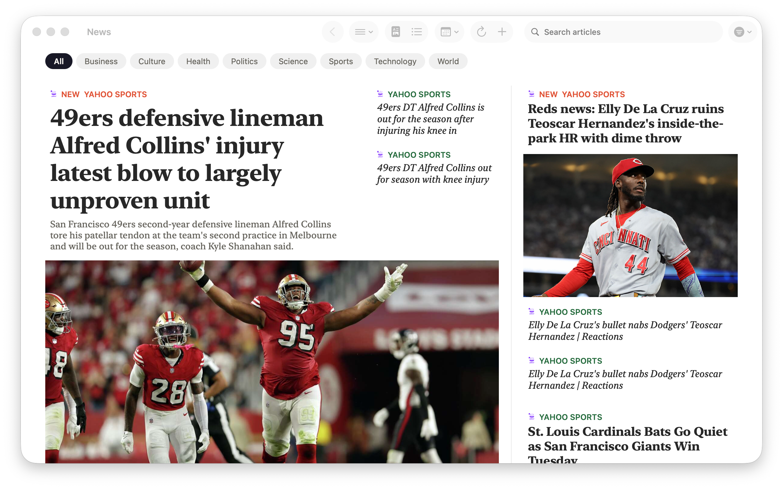The image size is (783, 489).
Task: Click the Cincinnati Reds player photo
Action: [x=630, y=226]
